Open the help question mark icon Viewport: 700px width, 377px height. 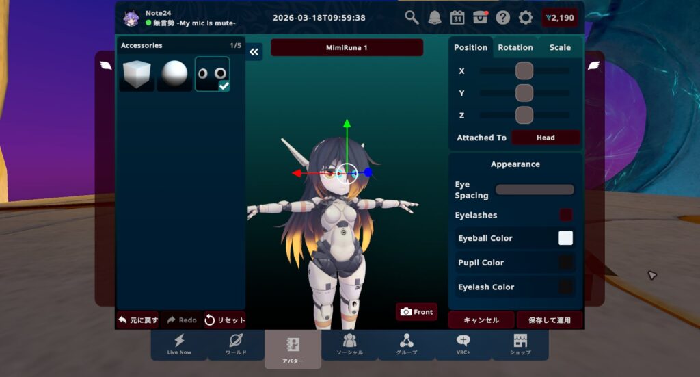tap(503, 18)
